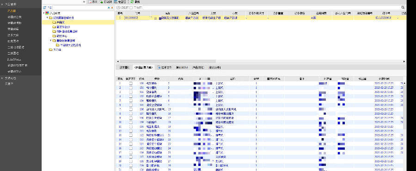Click the red export icon in the top toolbar
The image size is (416, 171).
(90, 1)
